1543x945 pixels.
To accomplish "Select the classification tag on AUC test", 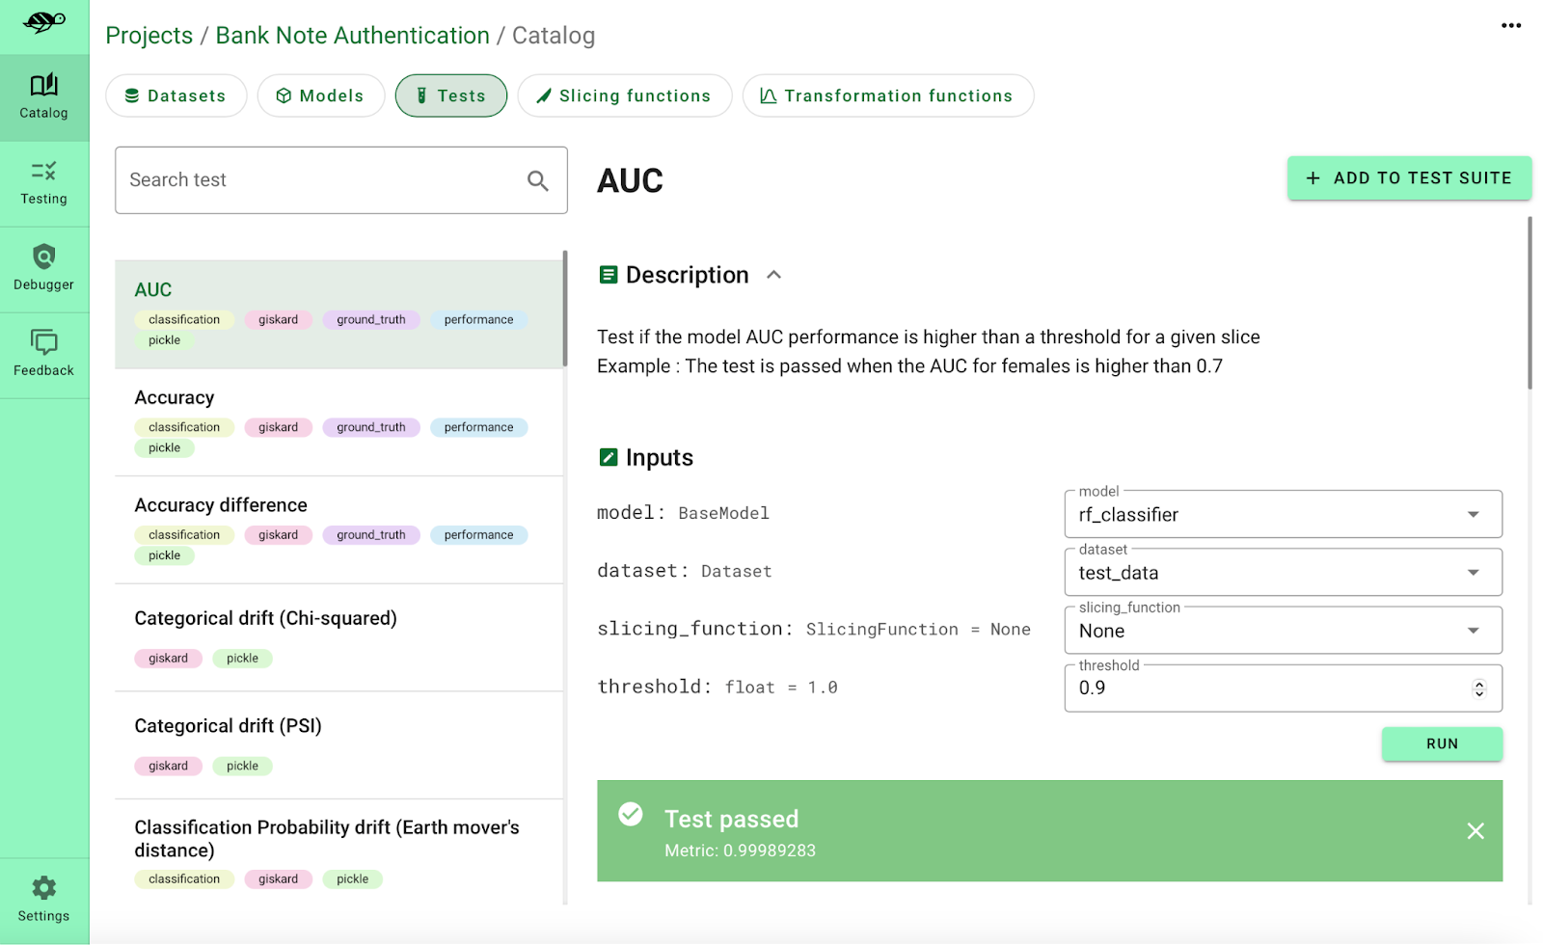I will 183,319.
